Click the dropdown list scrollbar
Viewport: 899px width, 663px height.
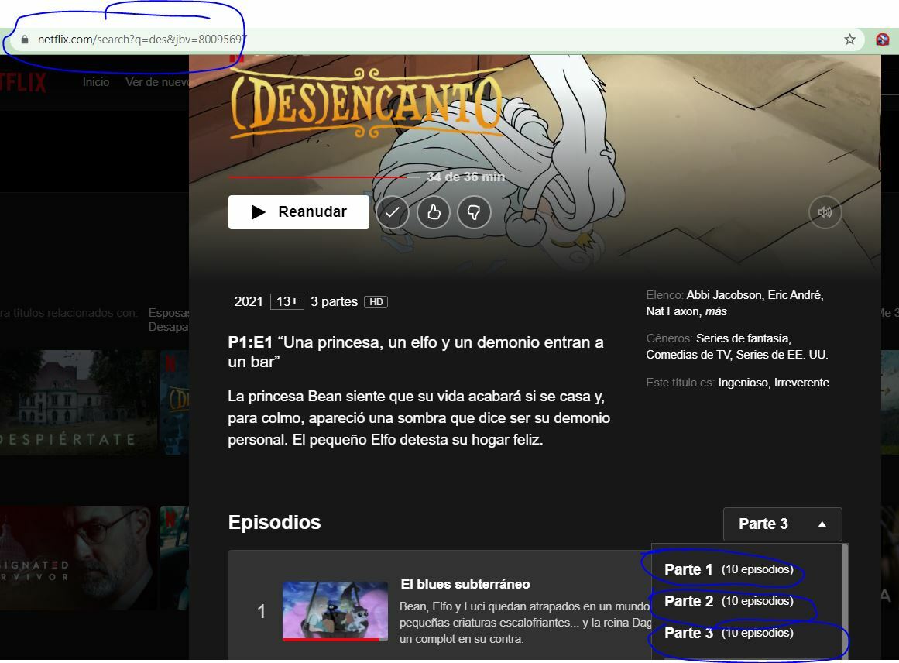(844, 601)
